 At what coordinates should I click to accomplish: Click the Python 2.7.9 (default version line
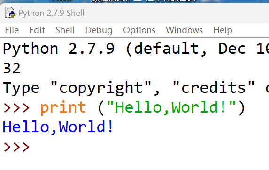[x=136, y=49]
